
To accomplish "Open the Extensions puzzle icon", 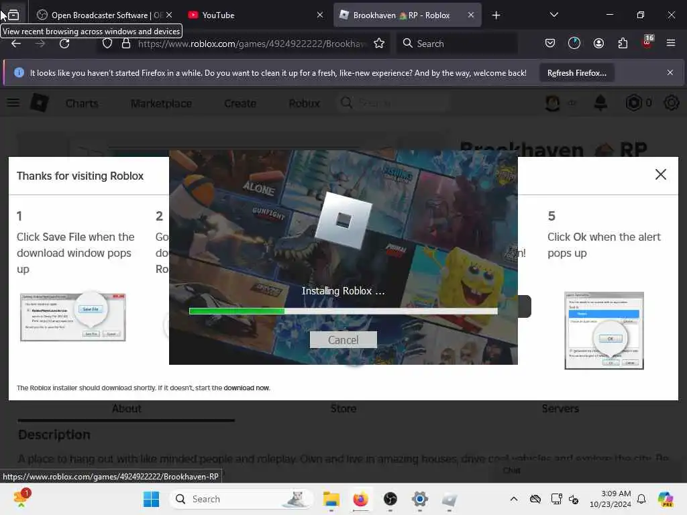I will tap(623, 43).
